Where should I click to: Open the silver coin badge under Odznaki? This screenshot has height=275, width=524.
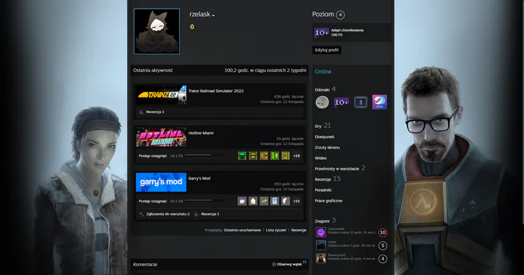tap(322, 102)
